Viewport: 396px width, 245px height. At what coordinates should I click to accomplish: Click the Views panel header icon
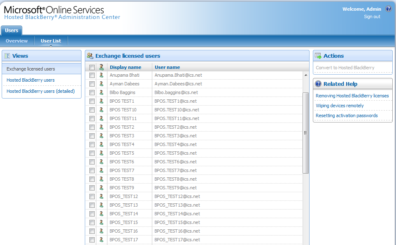coord(7,56)
